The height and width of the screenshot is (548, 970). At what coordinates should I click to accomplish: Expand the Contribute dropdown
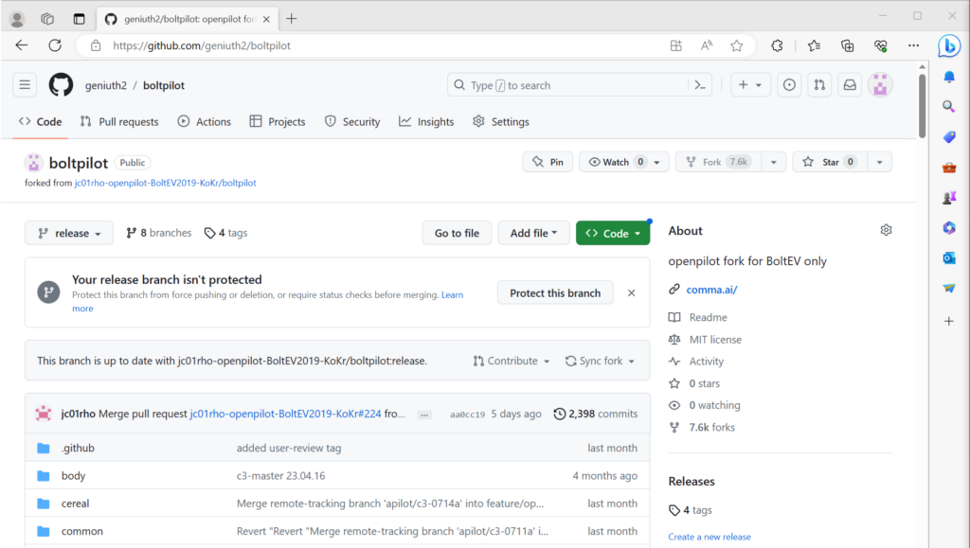coord(511,361)
